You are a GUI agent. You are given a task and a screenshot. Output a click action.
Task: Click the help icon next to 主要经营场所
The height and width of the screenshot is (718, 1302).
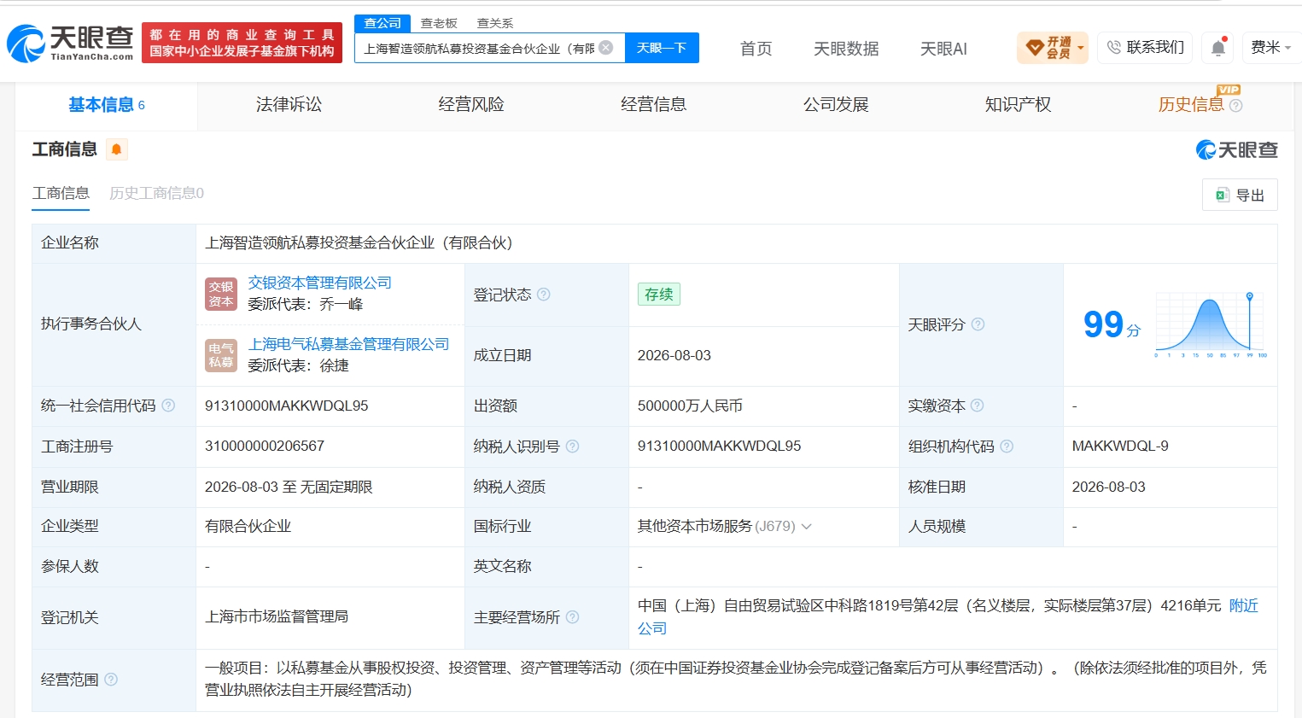[x=573, y=617]
